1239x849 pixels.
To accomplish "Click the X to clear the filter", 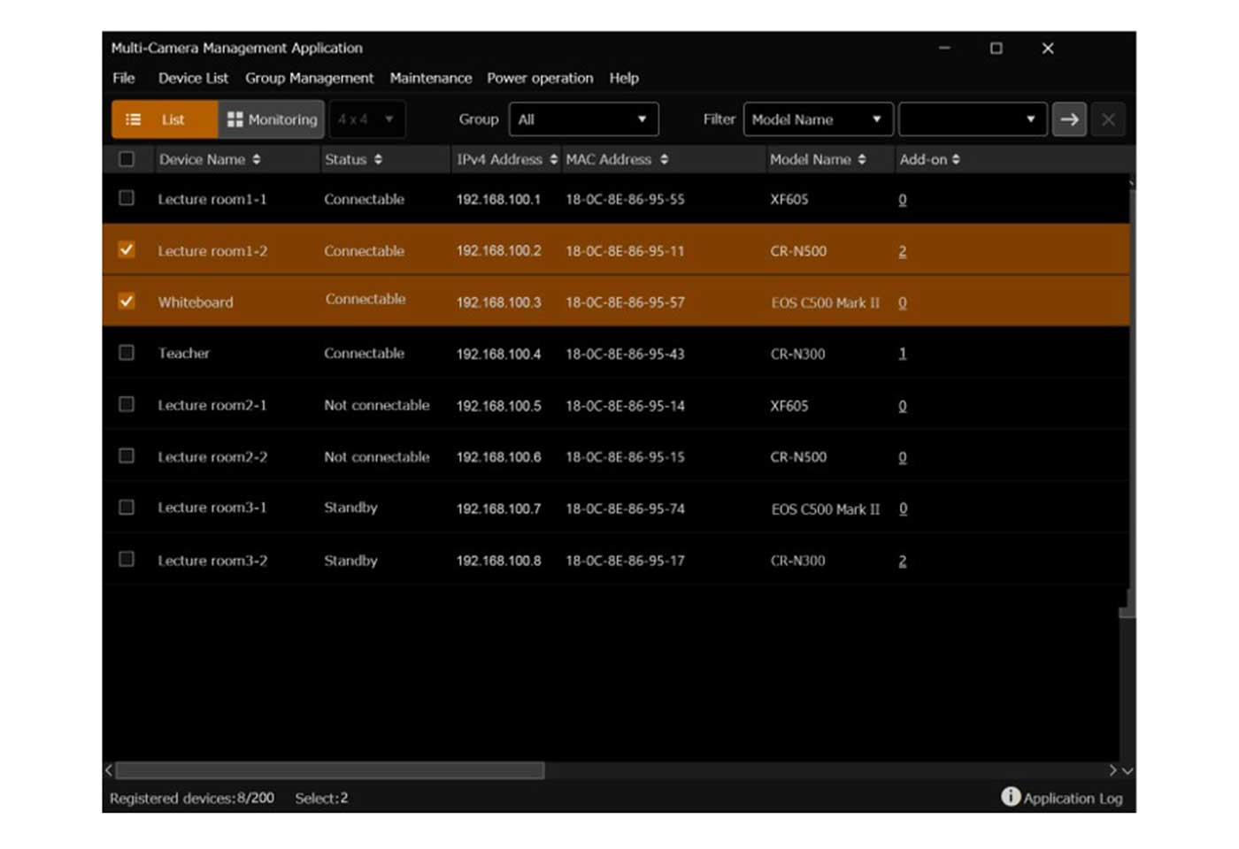I will click(1108, 119).
